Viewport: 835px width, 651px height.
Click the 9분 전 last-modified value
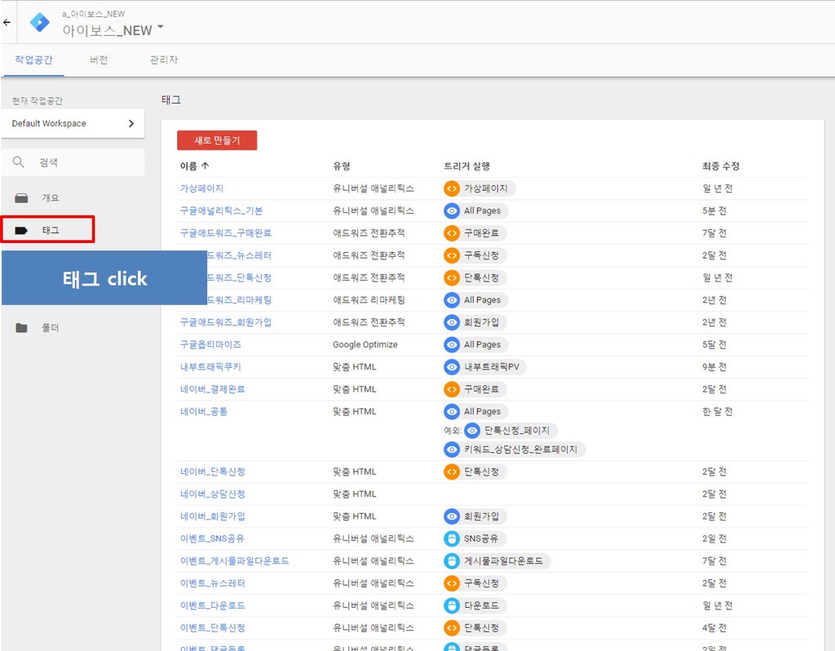pos(714,367)
